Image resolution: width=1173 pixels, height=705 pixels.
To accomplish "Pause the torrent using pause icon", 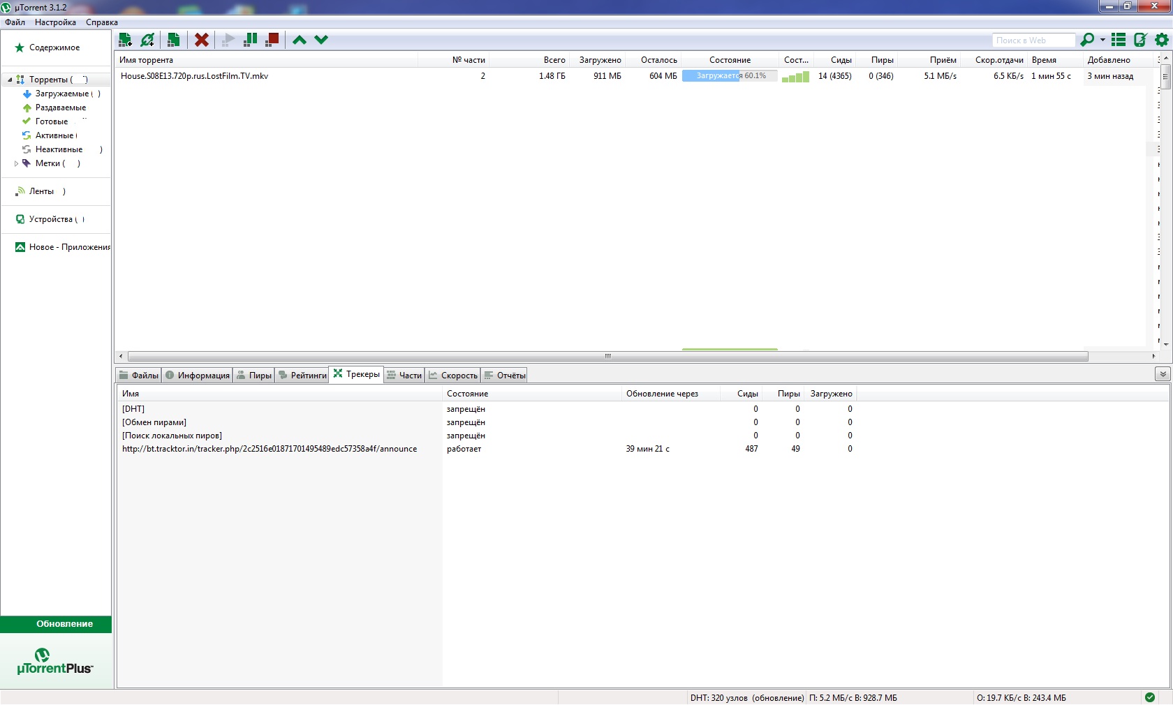I will pyautogui.click(x=250, y=40).
